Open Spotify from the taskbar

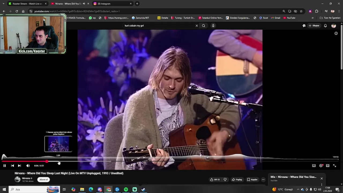tap(126, 190)
